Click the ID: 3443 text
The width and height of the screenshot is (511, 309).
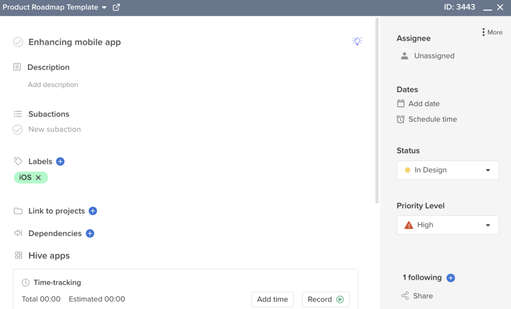[x=460, y=7]
